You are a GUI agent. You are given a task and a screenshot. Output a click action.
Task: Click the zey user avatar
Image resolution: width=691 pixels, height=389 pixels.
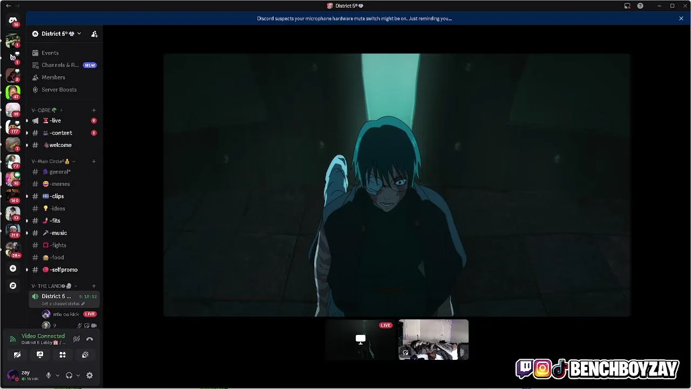coord(12,375)
